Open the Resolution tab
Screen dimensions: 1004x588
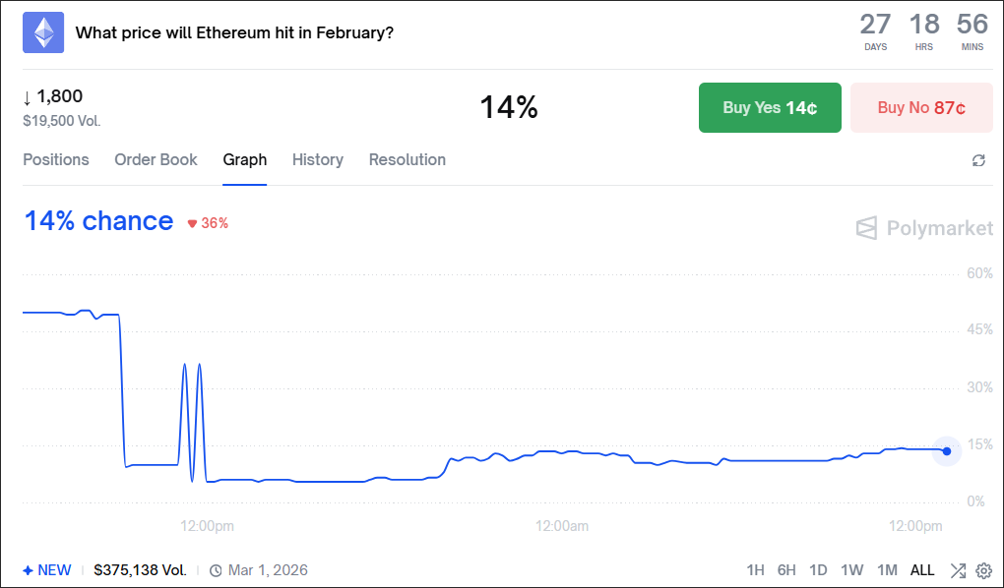pos(407,159)
